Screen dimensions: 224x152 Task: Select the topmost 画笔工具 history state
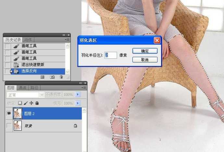click(38, 46)
